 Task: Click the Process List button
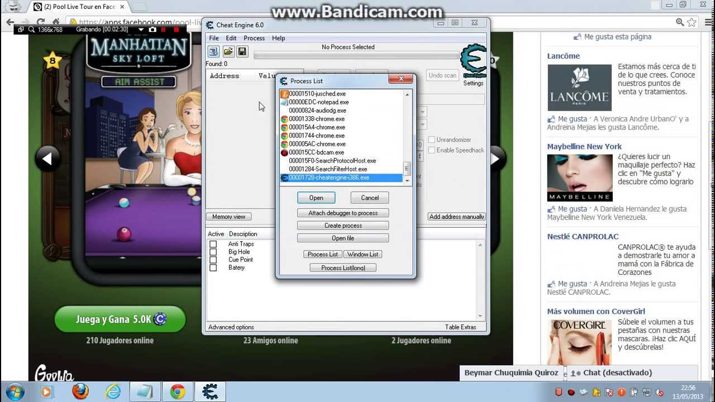(x=323, y=254)
